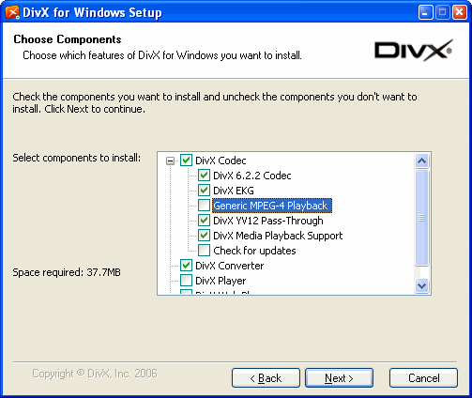Image resolution: width=472 pixels, height=398 pixels.
Task: Click the DivX setup title bar icon
Action: 12,12
